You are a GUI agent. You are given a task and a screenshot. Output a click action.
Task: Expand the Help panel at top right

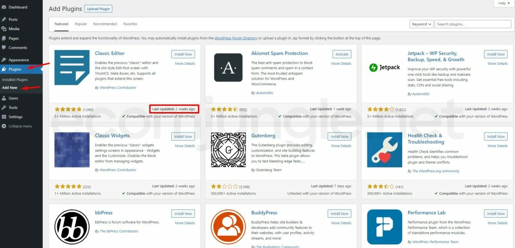[503, 3]
